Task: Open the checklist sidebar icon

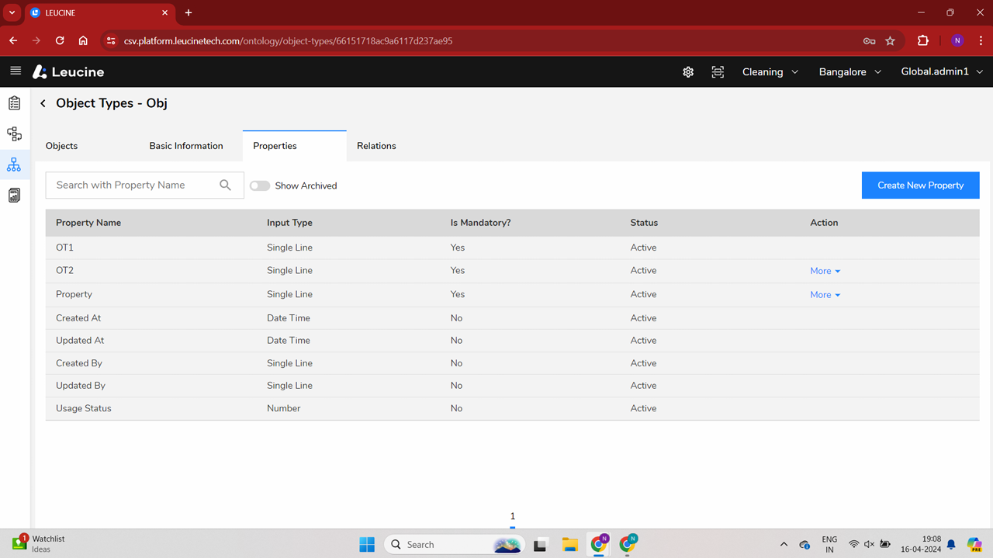Action: click(x=14, y=103)
